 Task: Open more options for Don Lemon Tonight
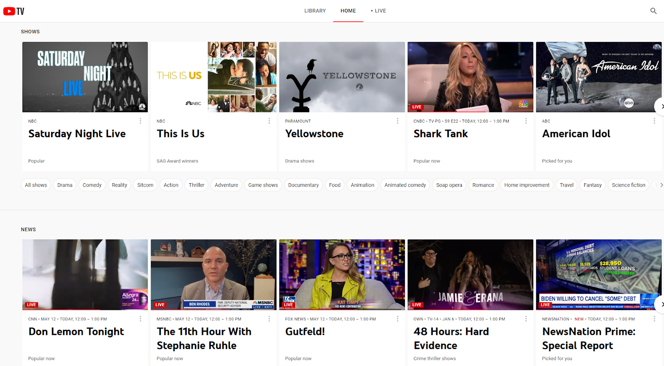click(140, 319)
